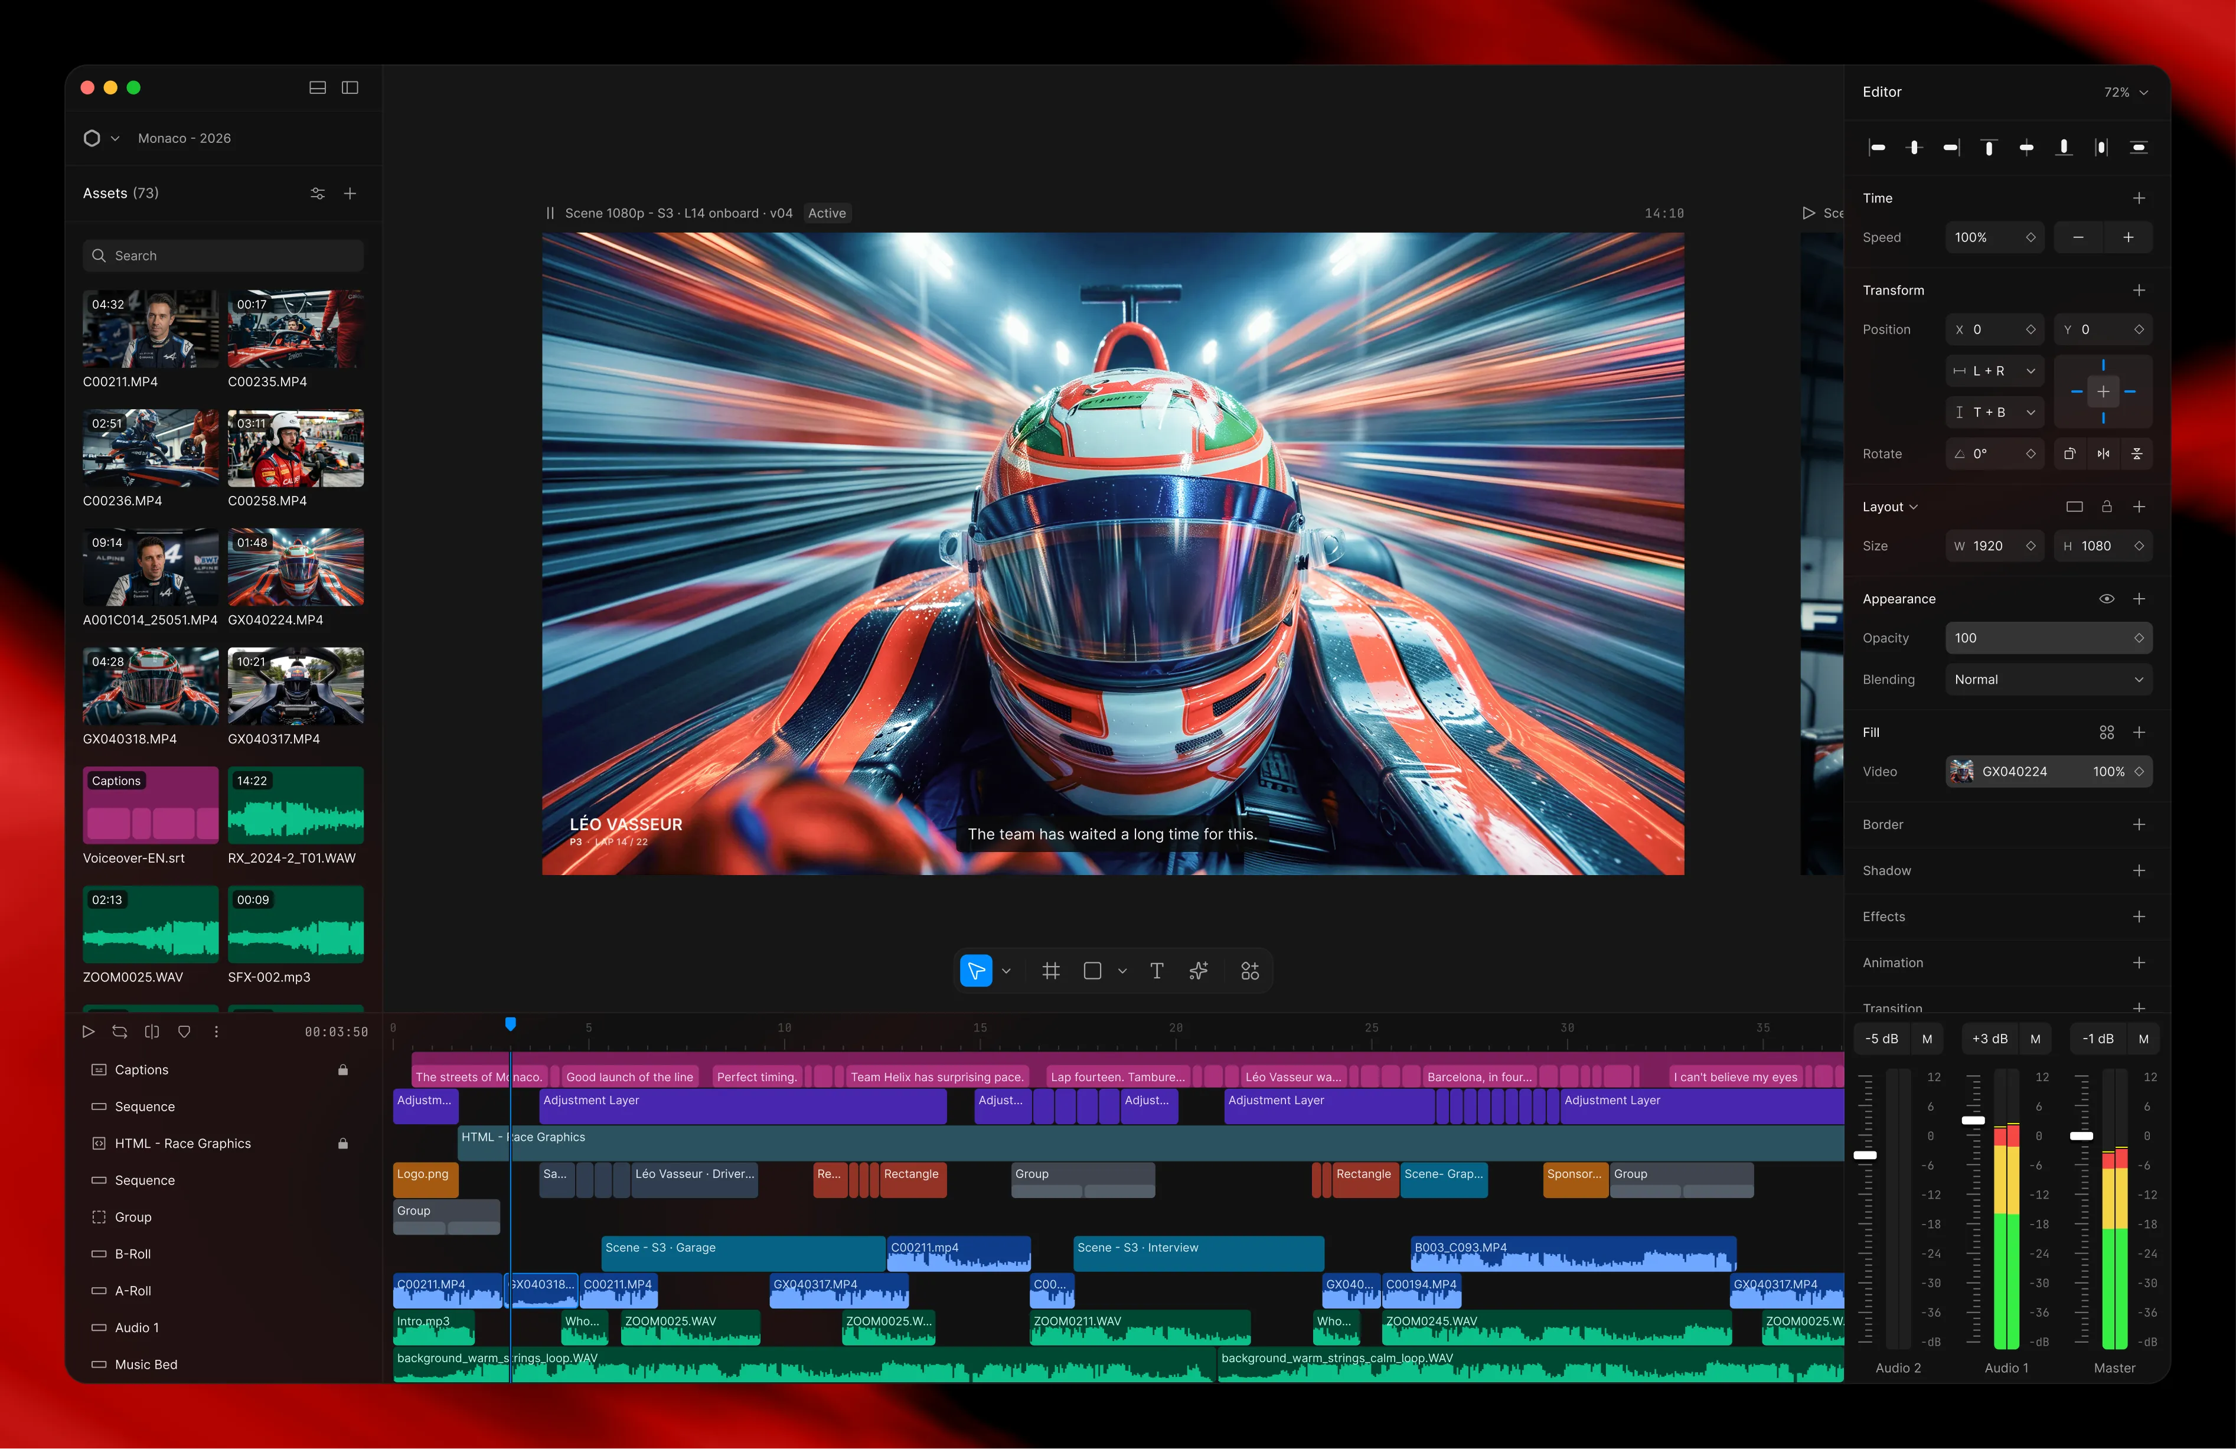Add Shadow with plus button
Image resolution: width=2236 pixels, height=1449 pixels.
(x=2139, y=871)
